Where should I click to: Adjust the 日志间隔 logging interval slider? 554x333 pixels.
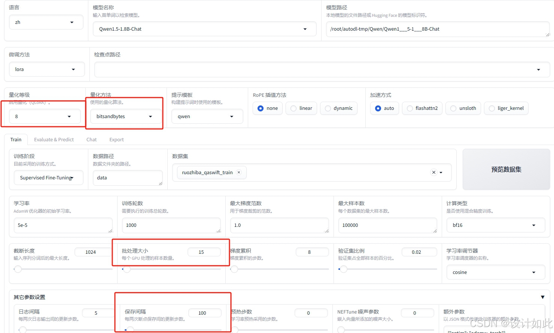click(67, 330)
